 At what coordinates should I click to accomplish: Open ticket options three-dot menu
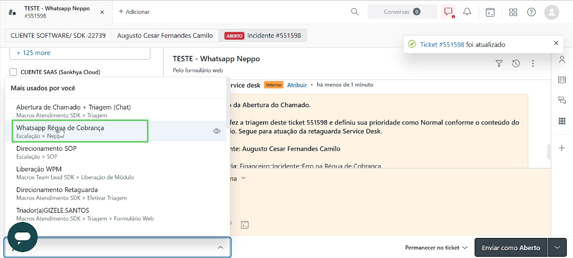533,64
